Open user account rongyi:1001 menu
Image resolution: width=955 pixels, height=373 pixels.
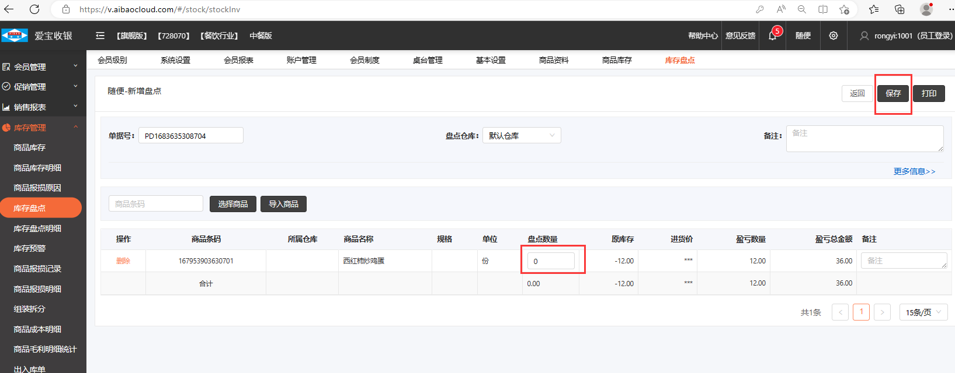point(906,36)
